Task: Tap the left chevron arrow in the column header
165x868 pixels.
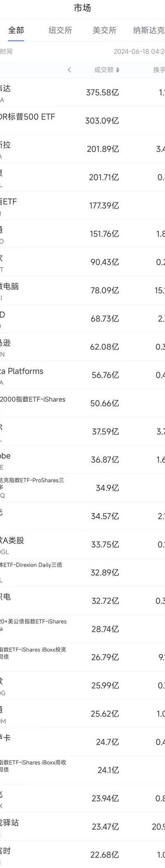Action: click(69, 70)
